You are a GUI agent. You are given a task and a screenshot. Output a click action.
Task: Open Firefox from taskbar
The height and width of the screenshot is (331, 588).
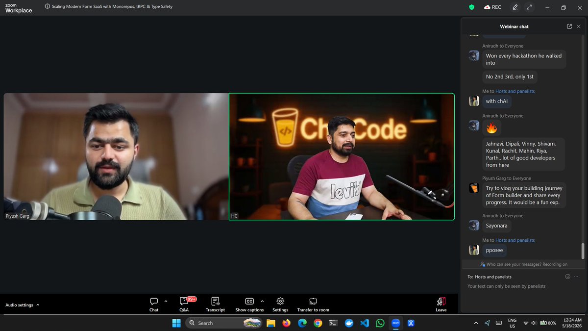tap(286, 323)
